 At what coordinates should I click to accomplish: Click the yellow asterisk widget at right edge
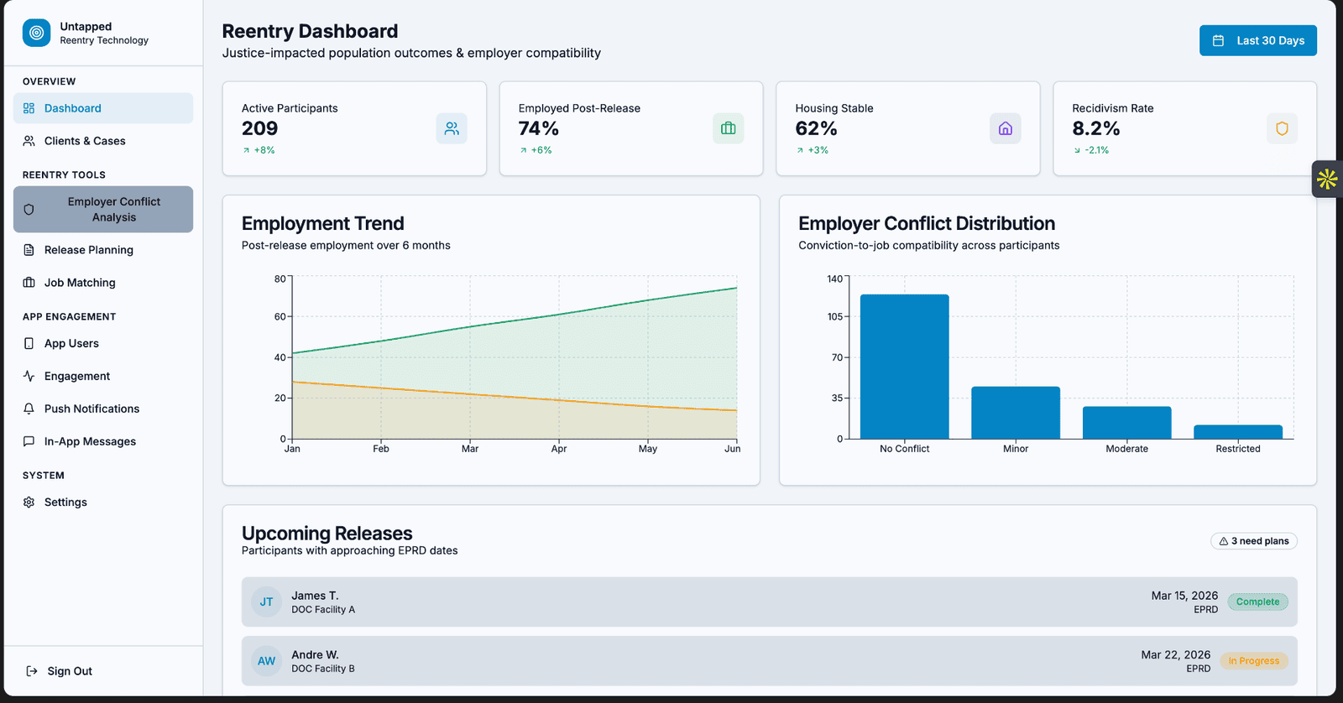point(1327,179)
